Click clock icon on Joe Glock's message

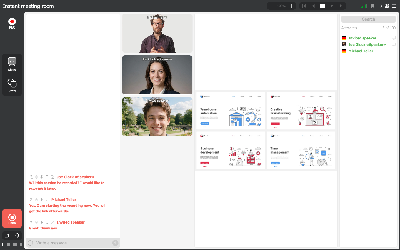point(52,177)
